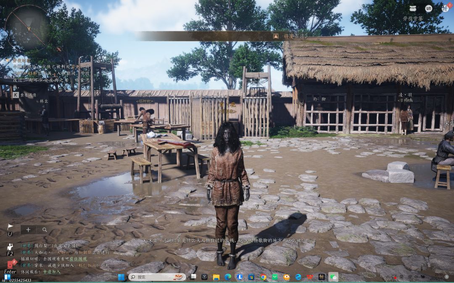Screen dimensions: 454x283
Task: Click the swap arrows icon at top right
Action: tap(428, 8)
